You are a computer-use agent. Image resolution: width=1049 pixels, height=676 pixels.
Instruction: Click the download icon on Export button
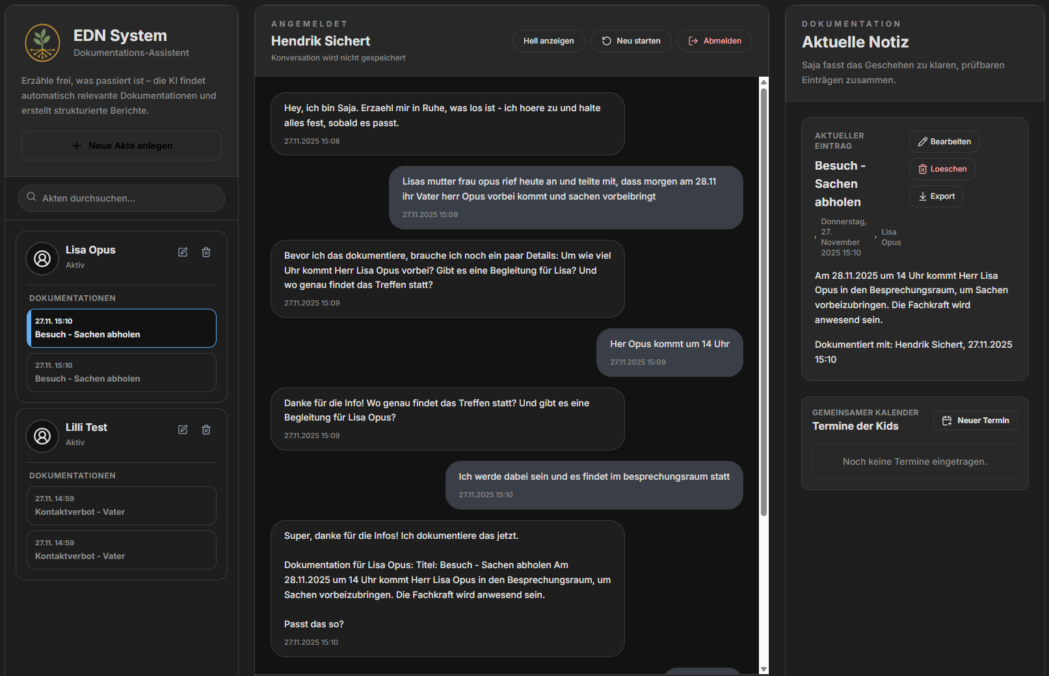tap(922, 196)
